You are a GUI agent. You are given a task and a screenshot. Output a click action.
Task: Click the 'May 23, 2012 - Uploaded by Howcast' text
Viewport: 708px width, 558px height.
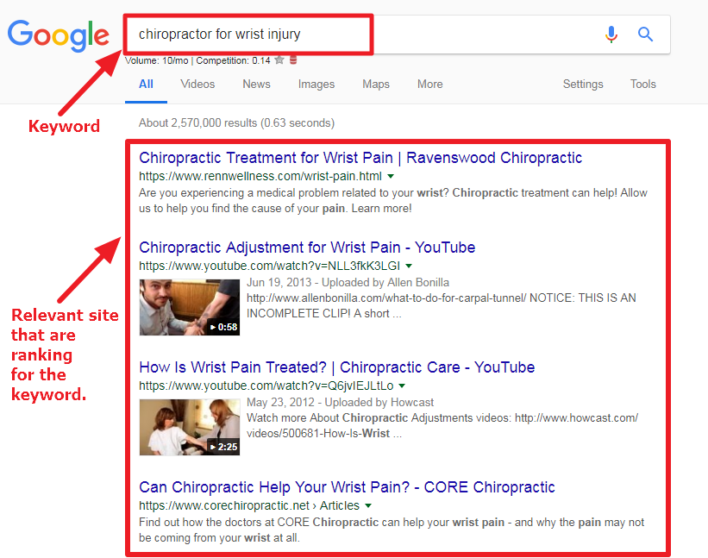tap(340, 402)
